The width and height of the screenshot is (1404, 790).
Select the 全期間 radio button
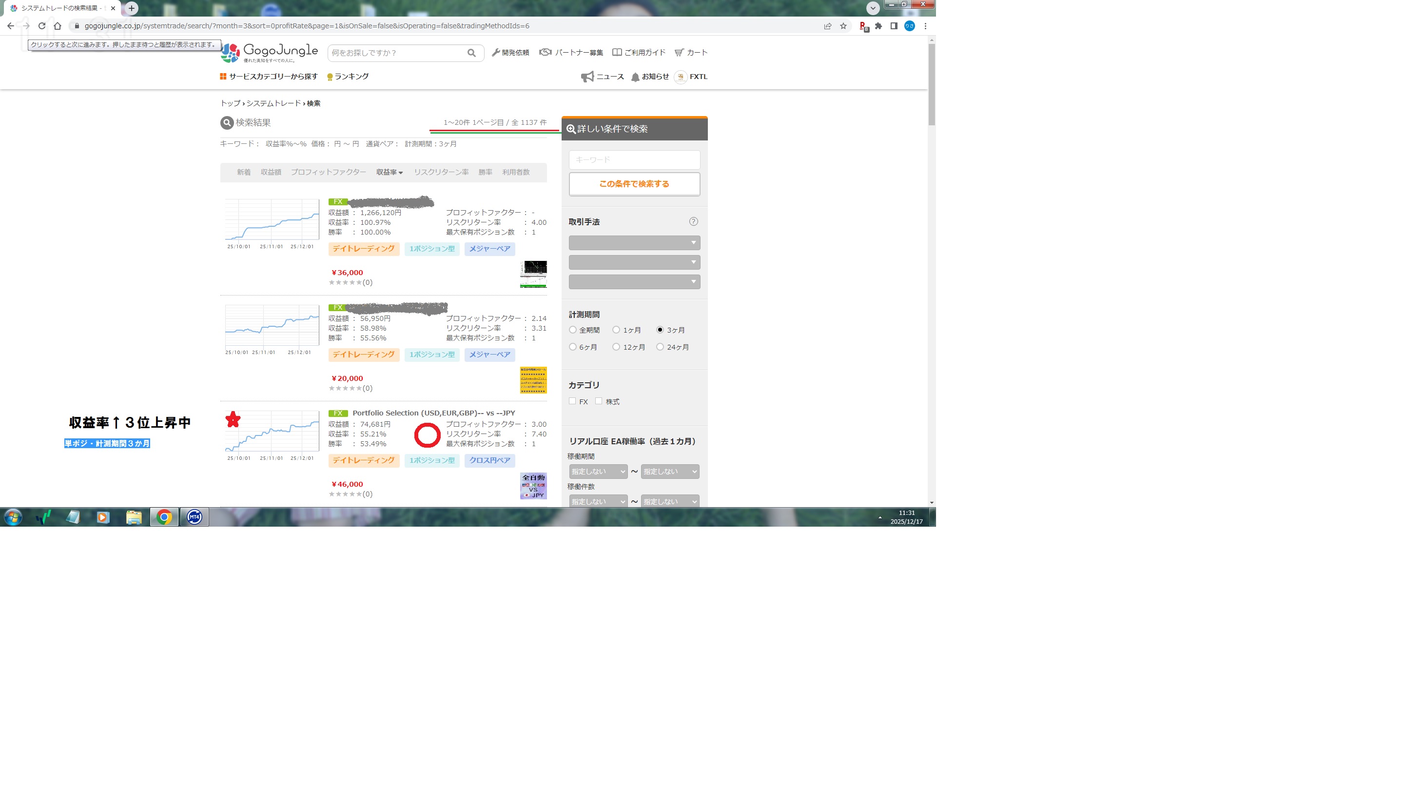coord(572,330)
